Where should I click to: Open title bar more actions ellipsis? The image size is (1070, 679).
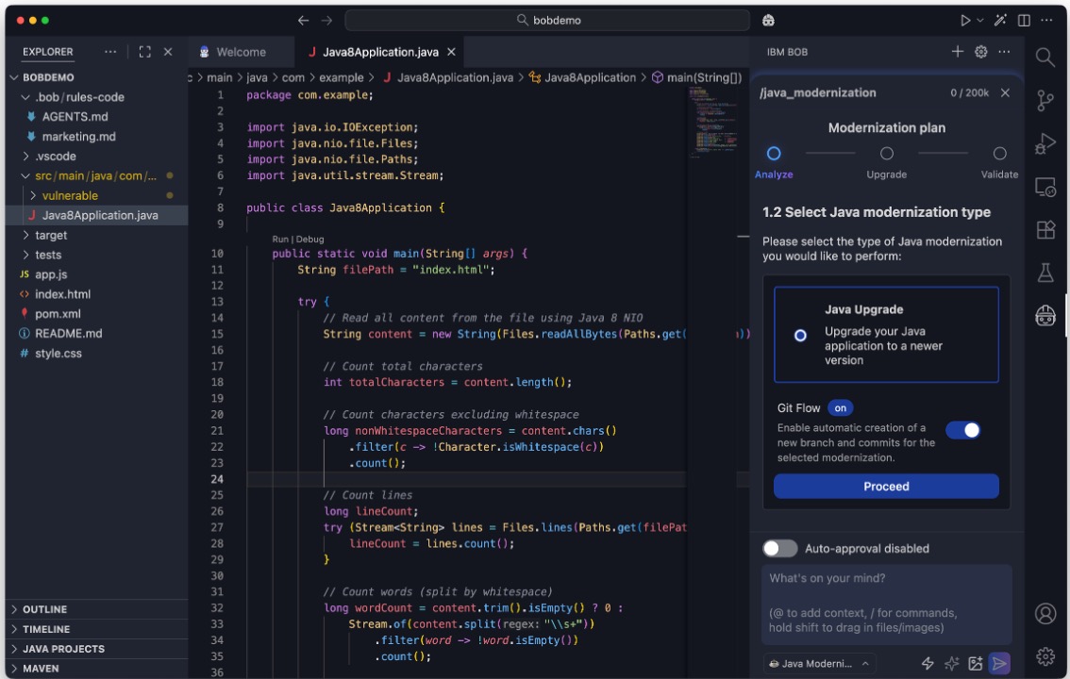tap(1046, 21)
